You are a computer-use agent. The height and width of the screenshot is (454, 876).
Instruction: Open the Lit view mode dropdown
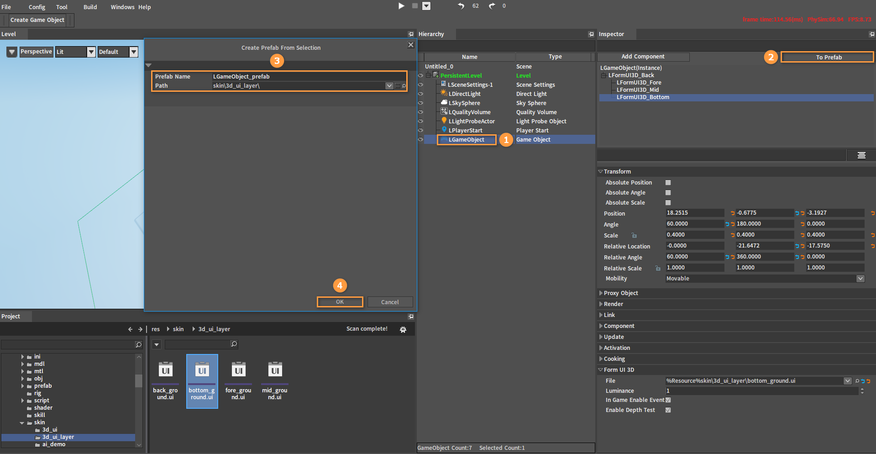91,52
